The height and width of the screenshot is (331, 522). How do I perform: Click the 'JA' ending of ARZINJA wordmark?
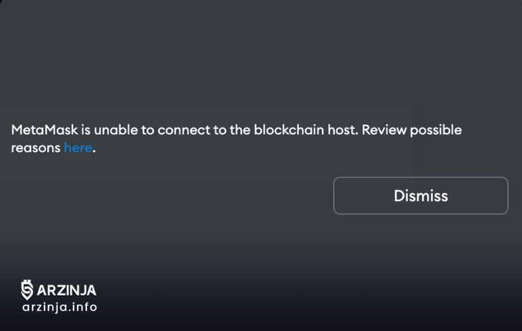pos(88,290)
